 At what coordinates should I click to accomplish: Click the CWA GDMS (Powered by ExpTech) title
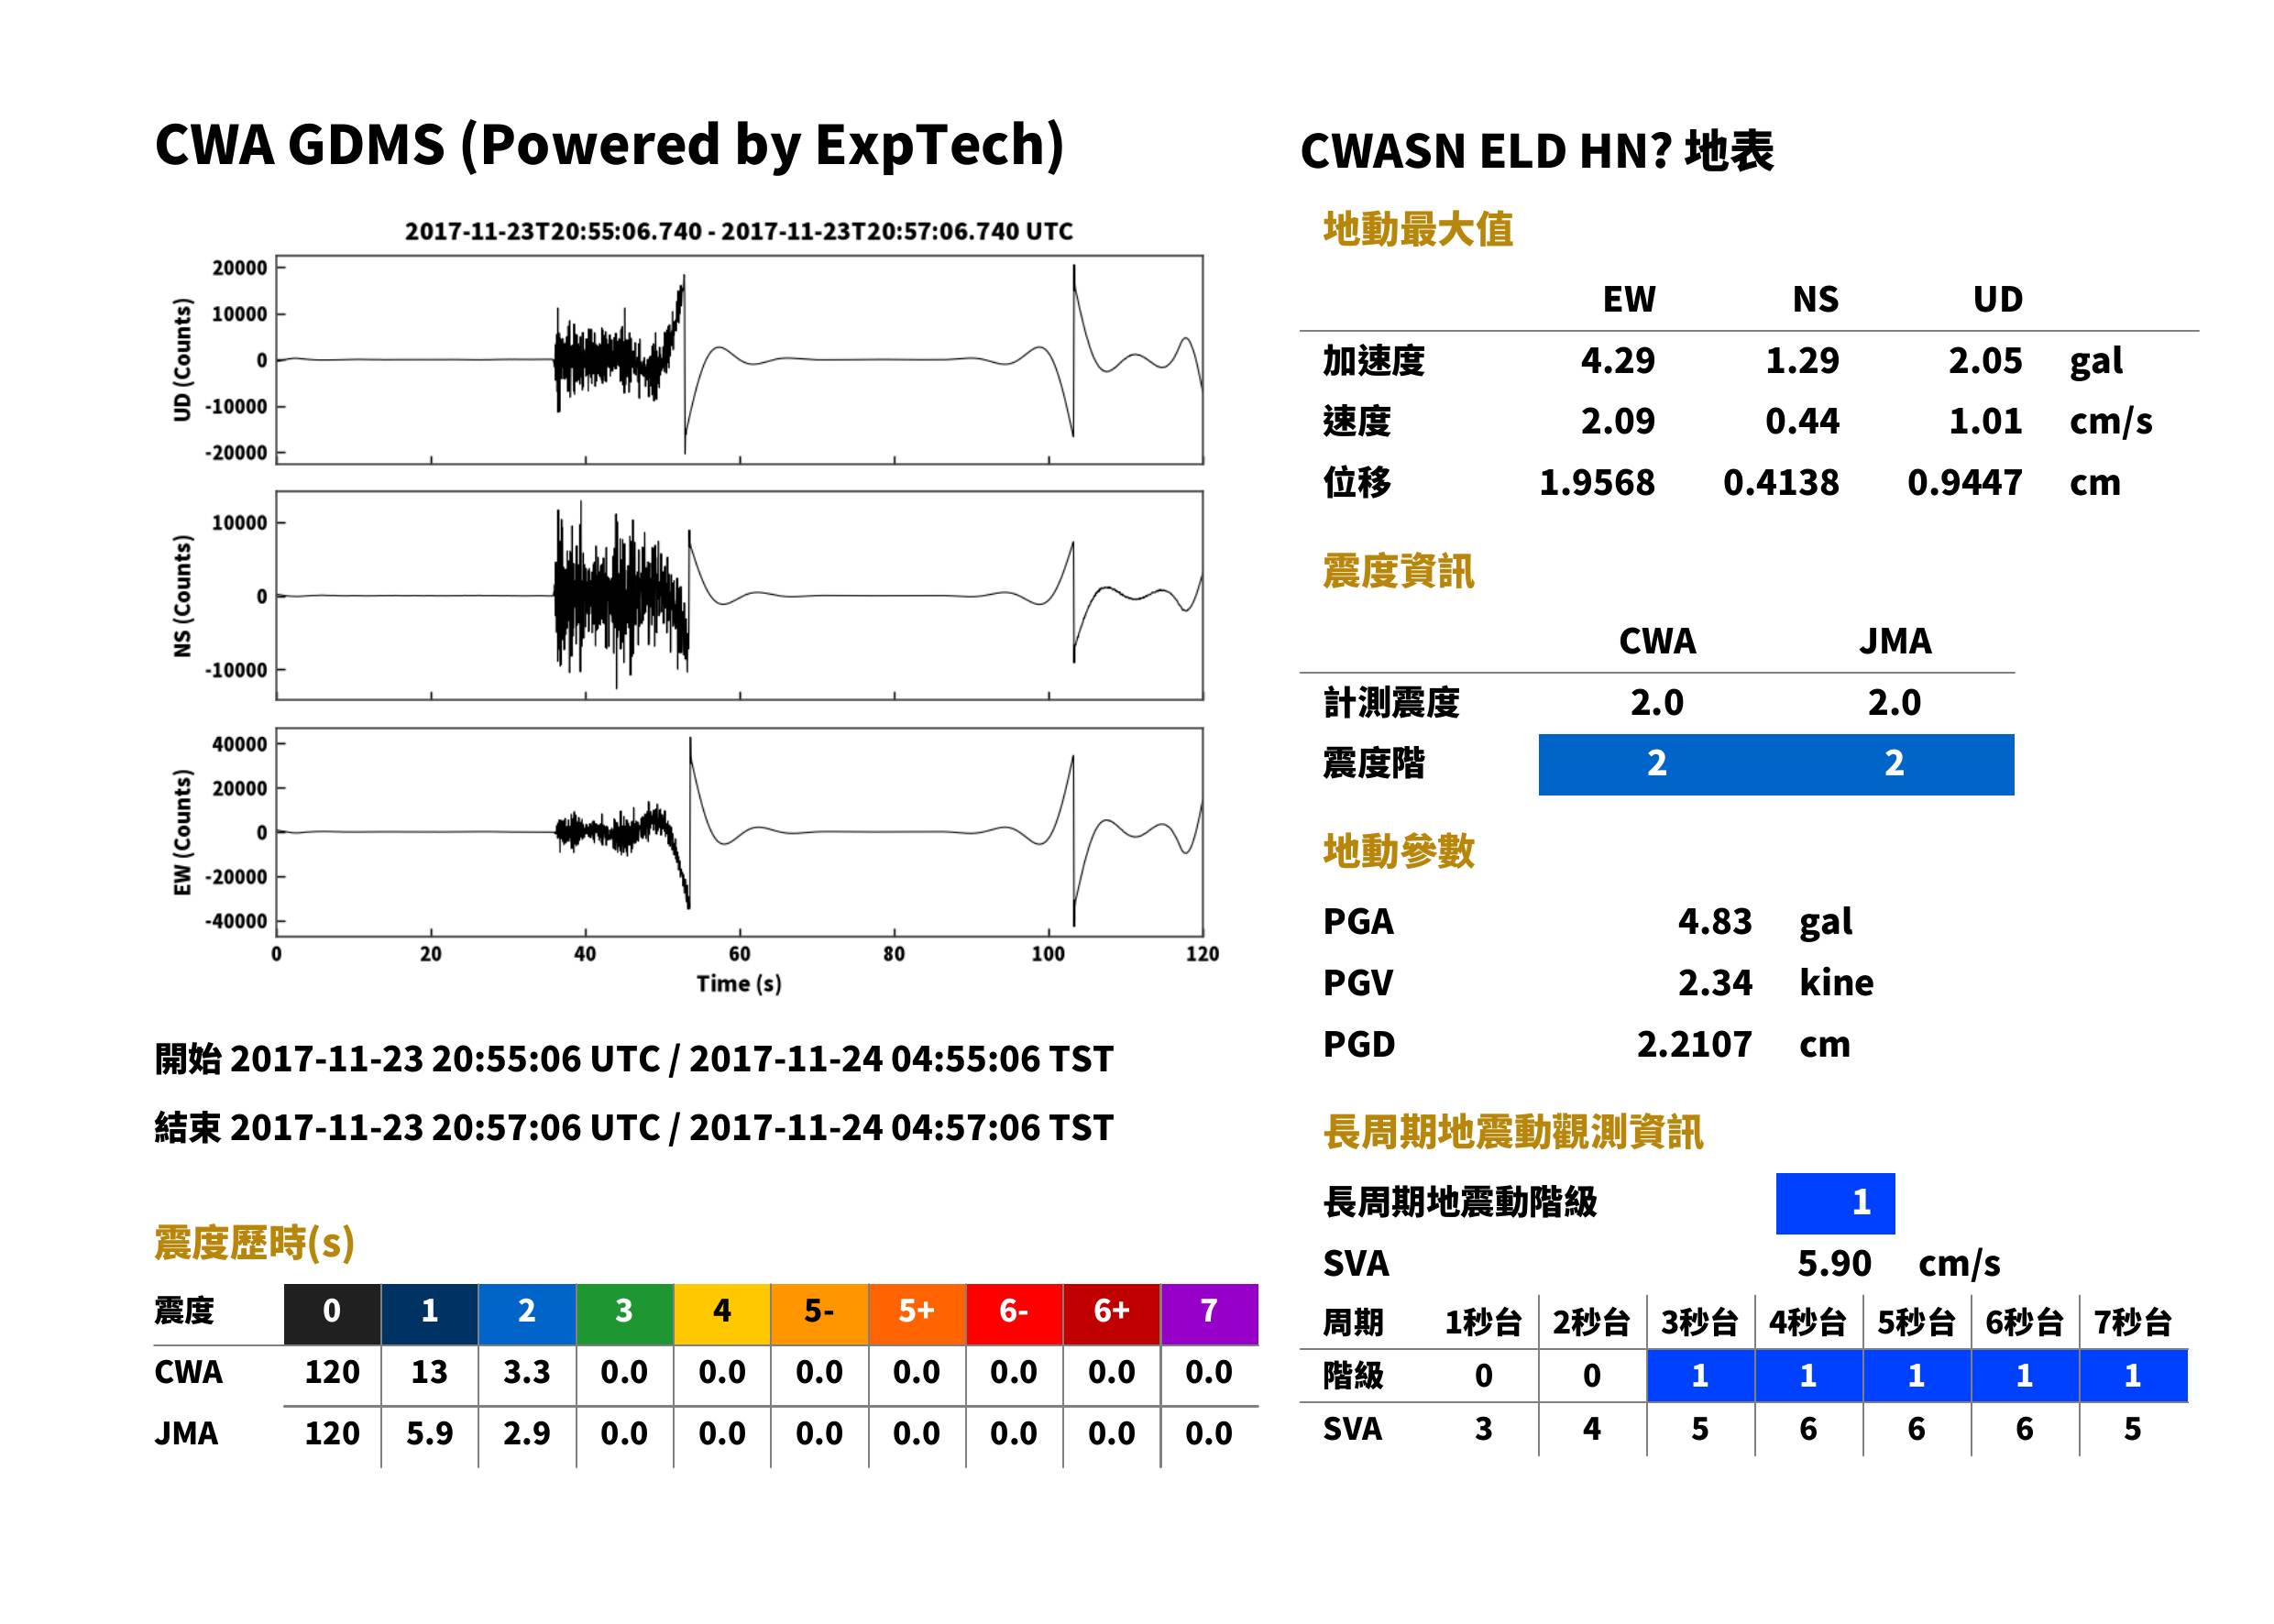(x=609, y=146)
